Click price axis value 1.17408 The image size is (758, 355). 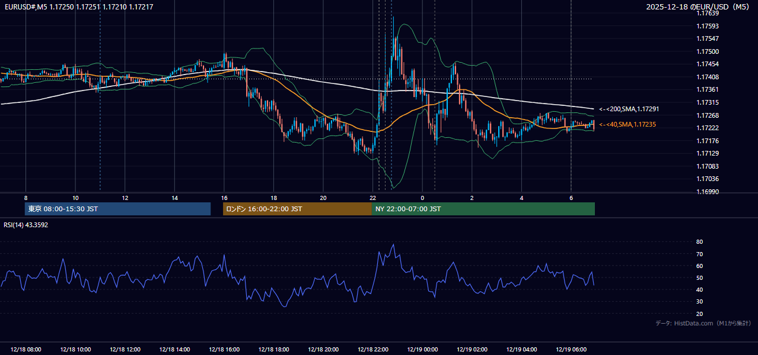(x=707, y=77)
